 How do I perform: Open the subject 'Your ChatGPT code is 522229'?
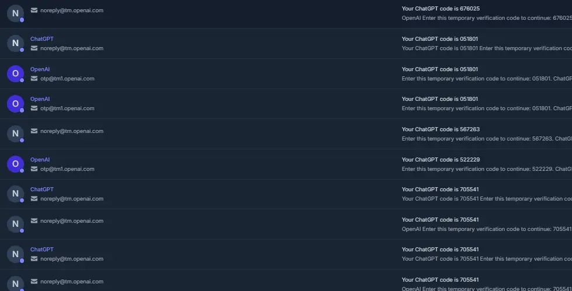(441, 160)
